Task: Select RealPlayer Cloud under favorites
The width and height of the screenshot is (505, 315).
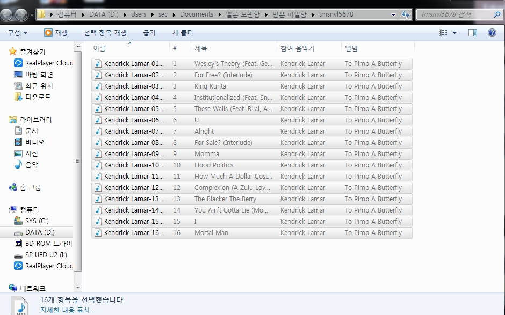Action: click(49, 63)
